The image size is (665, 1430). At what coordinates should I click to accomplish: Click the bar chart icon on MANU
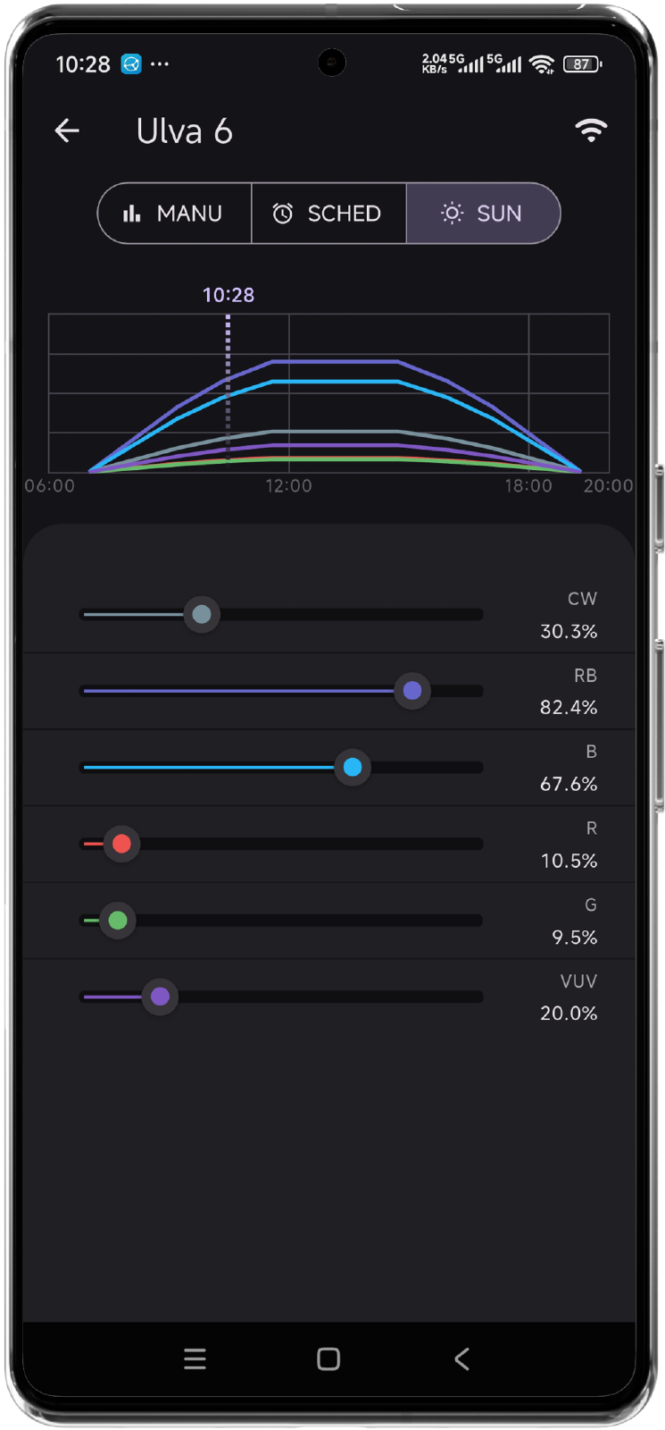pos(132,213)
